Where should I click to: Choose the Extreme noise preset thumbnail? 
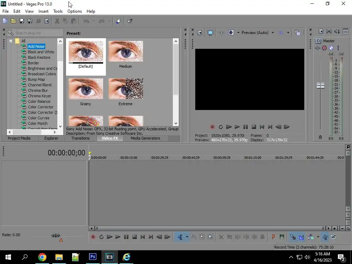(126, 89)
